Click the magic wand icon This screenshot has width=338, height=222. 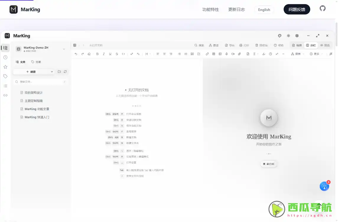[331, 54]
